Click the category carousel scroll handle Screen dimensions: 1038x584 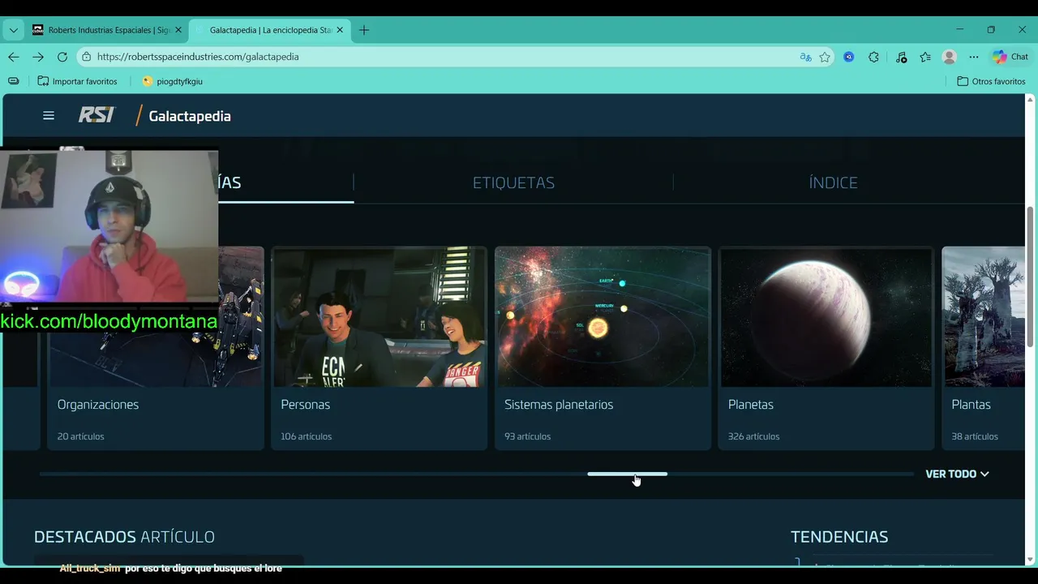tap(628, 474)
